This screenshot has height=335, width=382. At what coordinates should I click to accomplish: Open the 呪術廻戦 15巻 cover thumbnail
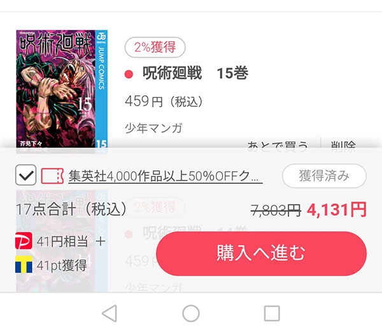coord(62,89)
